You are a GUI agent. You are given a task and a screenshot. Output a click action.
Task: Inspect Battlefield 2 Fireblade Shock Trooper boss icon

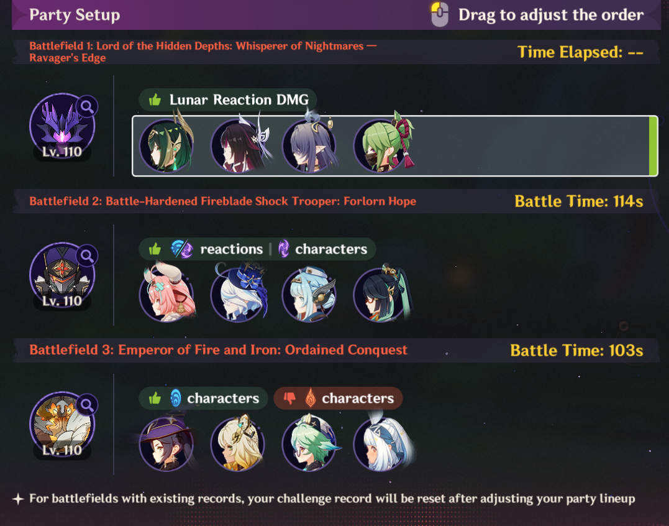62,275
